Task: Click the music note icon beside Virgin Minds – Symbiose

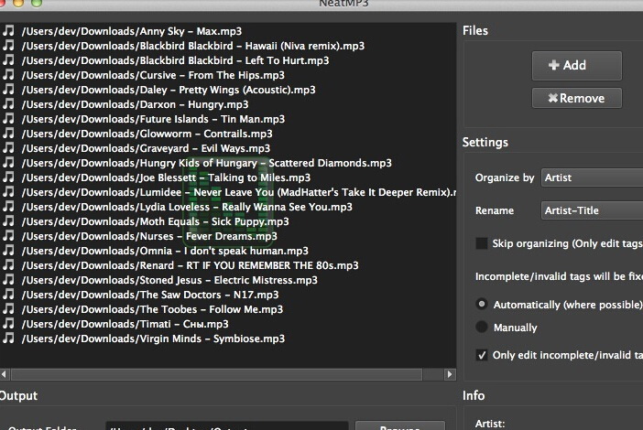Action: coord(8,339)
